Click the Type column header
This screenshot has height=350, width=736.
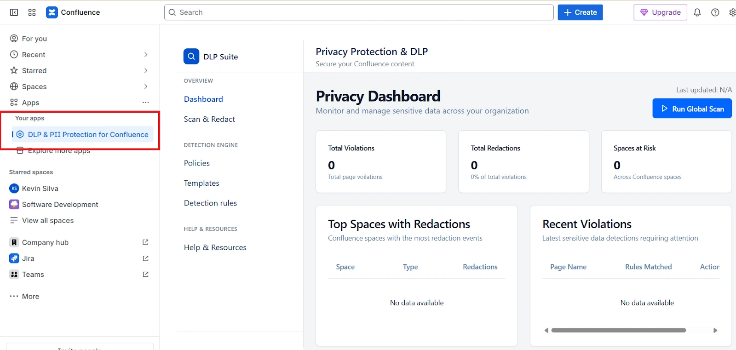410,267
